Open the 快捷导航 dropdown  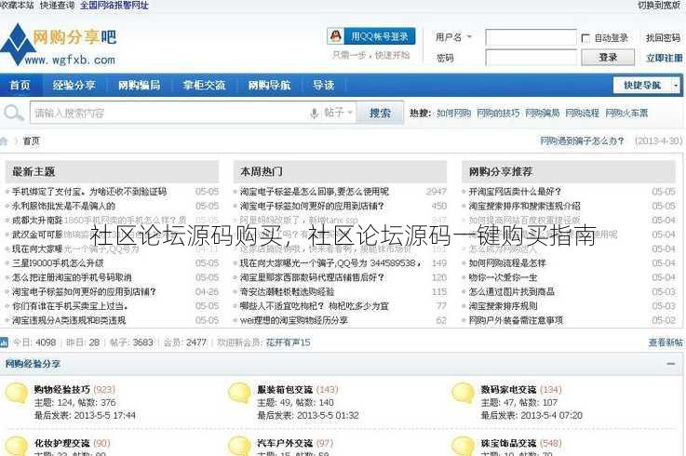(646, 85)
